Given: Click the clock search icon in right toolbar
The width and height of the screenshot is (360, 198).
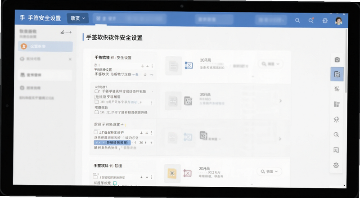Looking at the screenshot, I should point(336,135).
